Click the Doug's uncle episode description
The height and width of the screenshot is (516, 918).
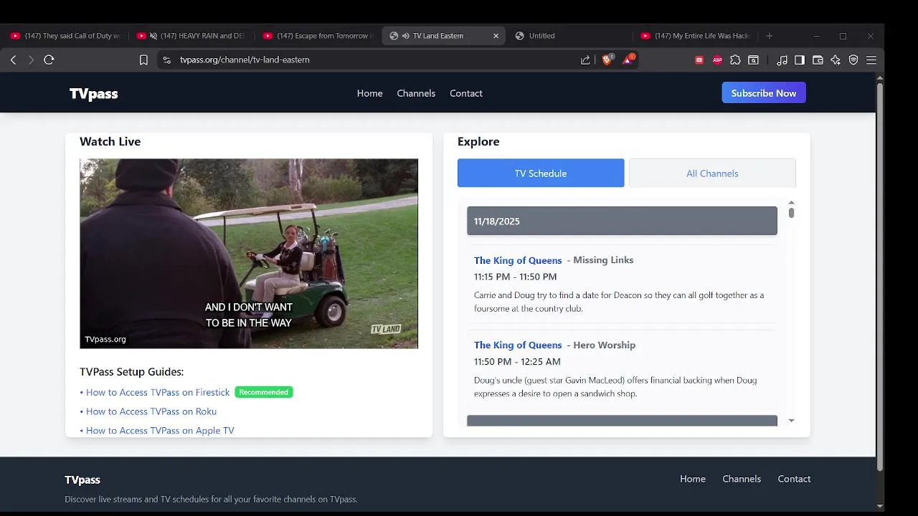click(x=615, y=387)
